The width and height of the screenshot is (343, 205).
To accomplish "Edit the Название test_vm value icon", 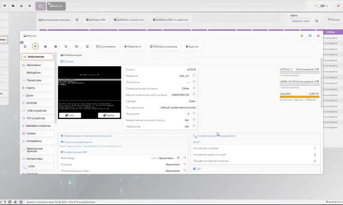I will click(194, 75).
